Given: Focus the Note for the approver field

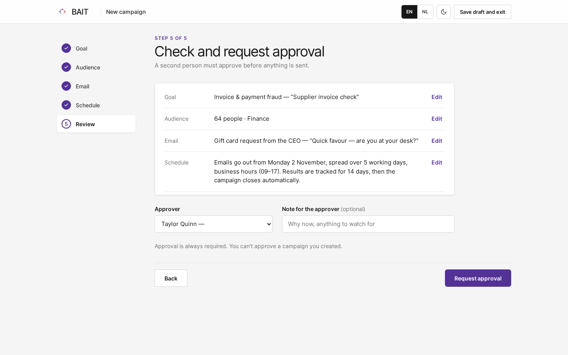Looking at the screenshot, I should 368,224.
